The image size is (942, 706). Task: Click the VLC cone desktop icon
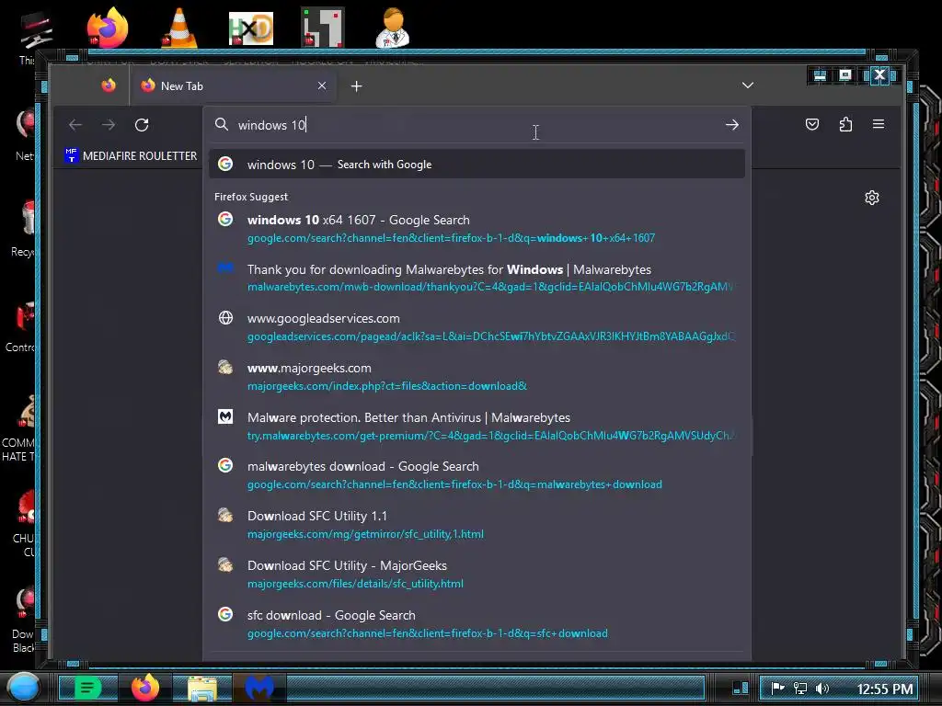tap(179, 28)
